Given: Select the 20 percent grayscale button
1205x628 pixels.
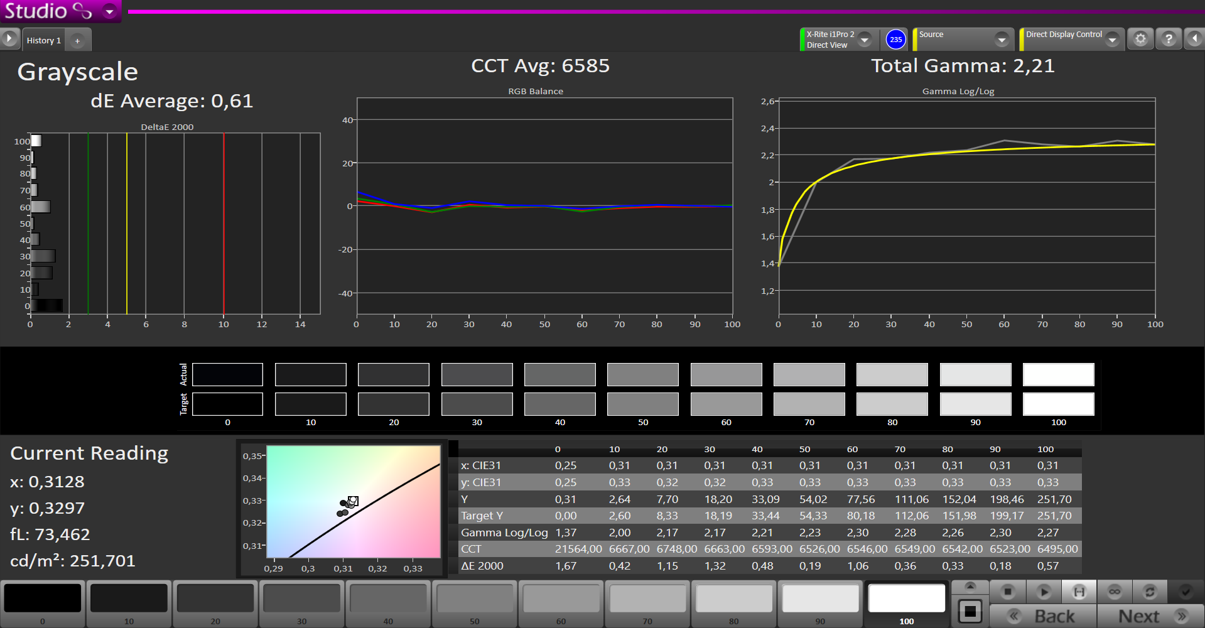Looking at the screenshot, I should [215, 604].
